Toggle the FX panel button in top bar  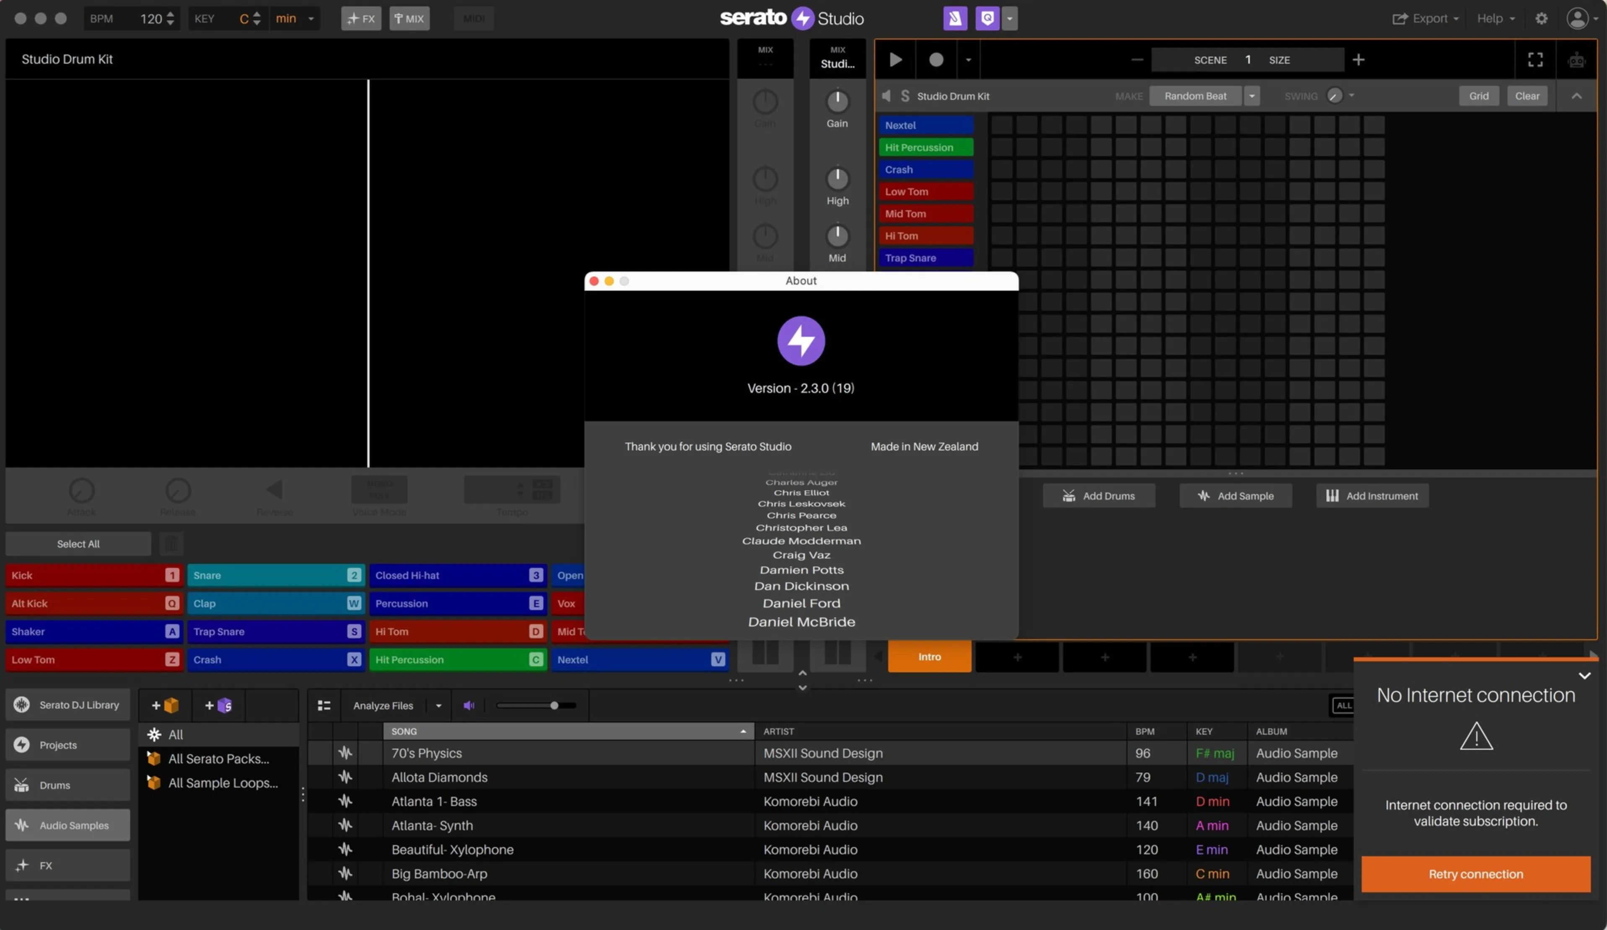pos(361,18)
